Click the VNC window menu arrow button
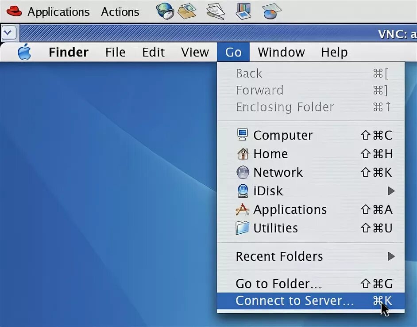417x327 pixels. point(8,33)
